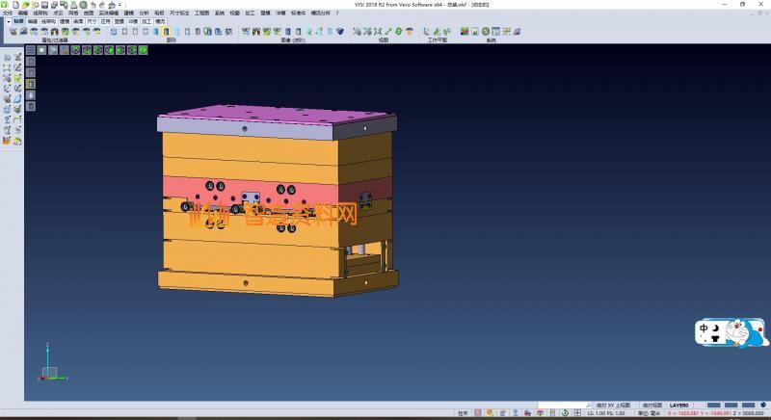This screenshot has height=420, width=771.
Task: Click the 单位: 毫米 units button
Action: (649, 412)
